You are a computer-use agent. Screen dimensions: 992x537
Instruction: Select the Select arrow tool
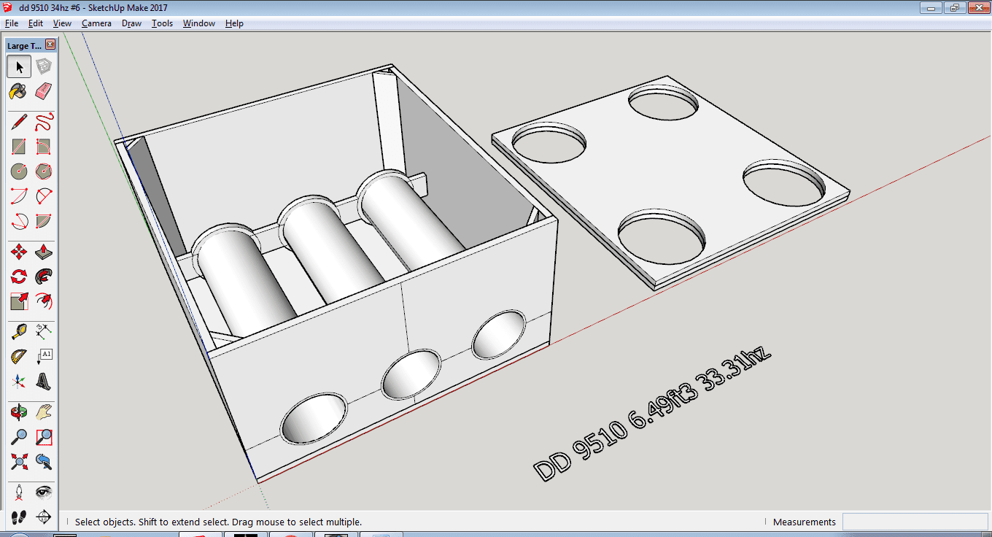[x=19, y=66]
